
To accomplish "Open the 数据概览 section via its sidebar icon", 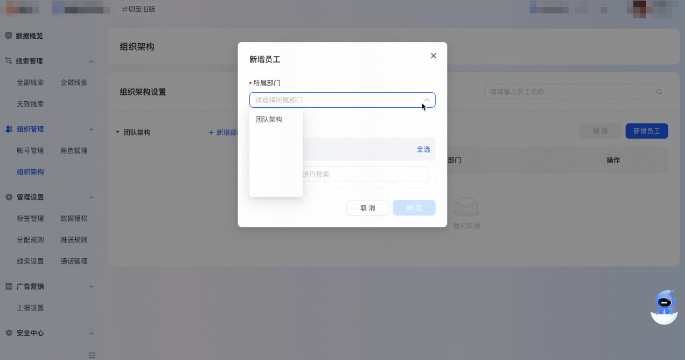I will click(x=8, y=36).
